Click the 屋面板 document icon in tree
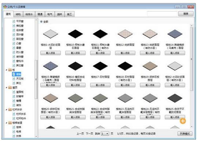Image resolution: width=197 pixels, height=142 pixels. tap(14, 92)
